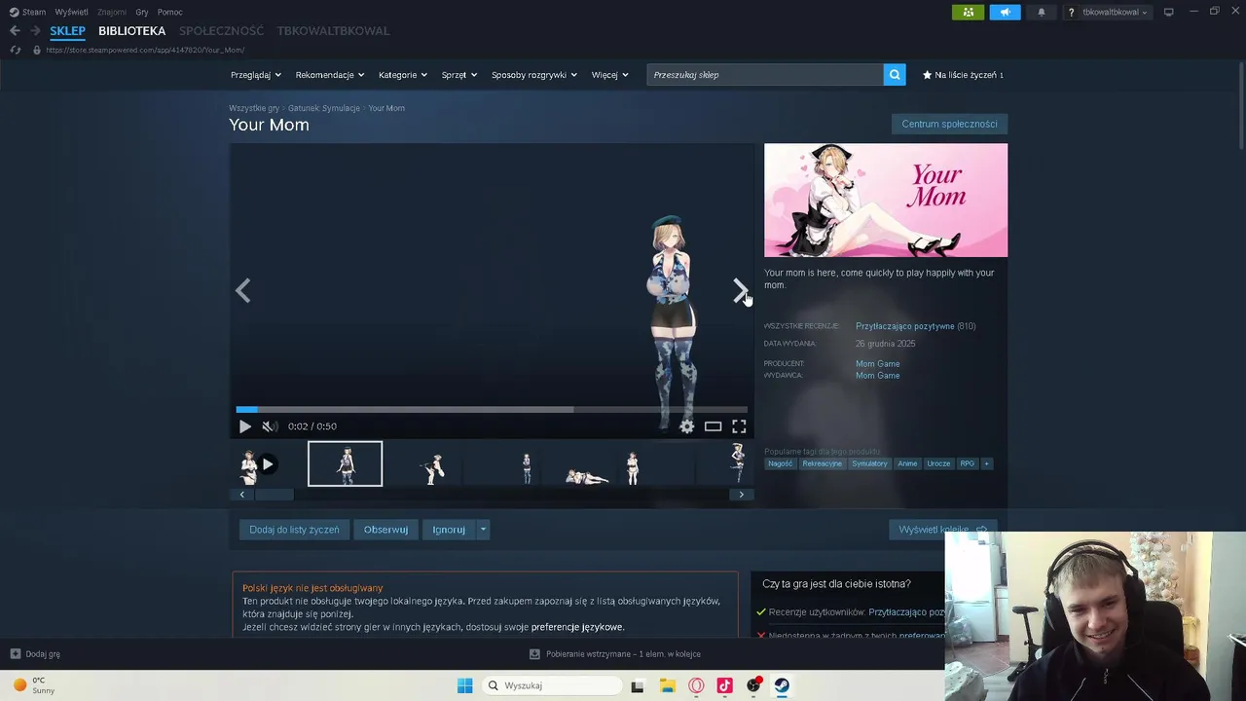This screenshot has height=701, width=1246.
Task: Switch to the BIBLIOTEKA tab
Action: pyautogui.click(x=132, y=31)
